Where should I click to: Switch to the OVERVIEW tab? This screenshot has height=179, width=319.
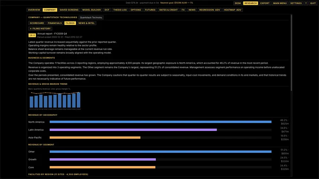[34, 10]
